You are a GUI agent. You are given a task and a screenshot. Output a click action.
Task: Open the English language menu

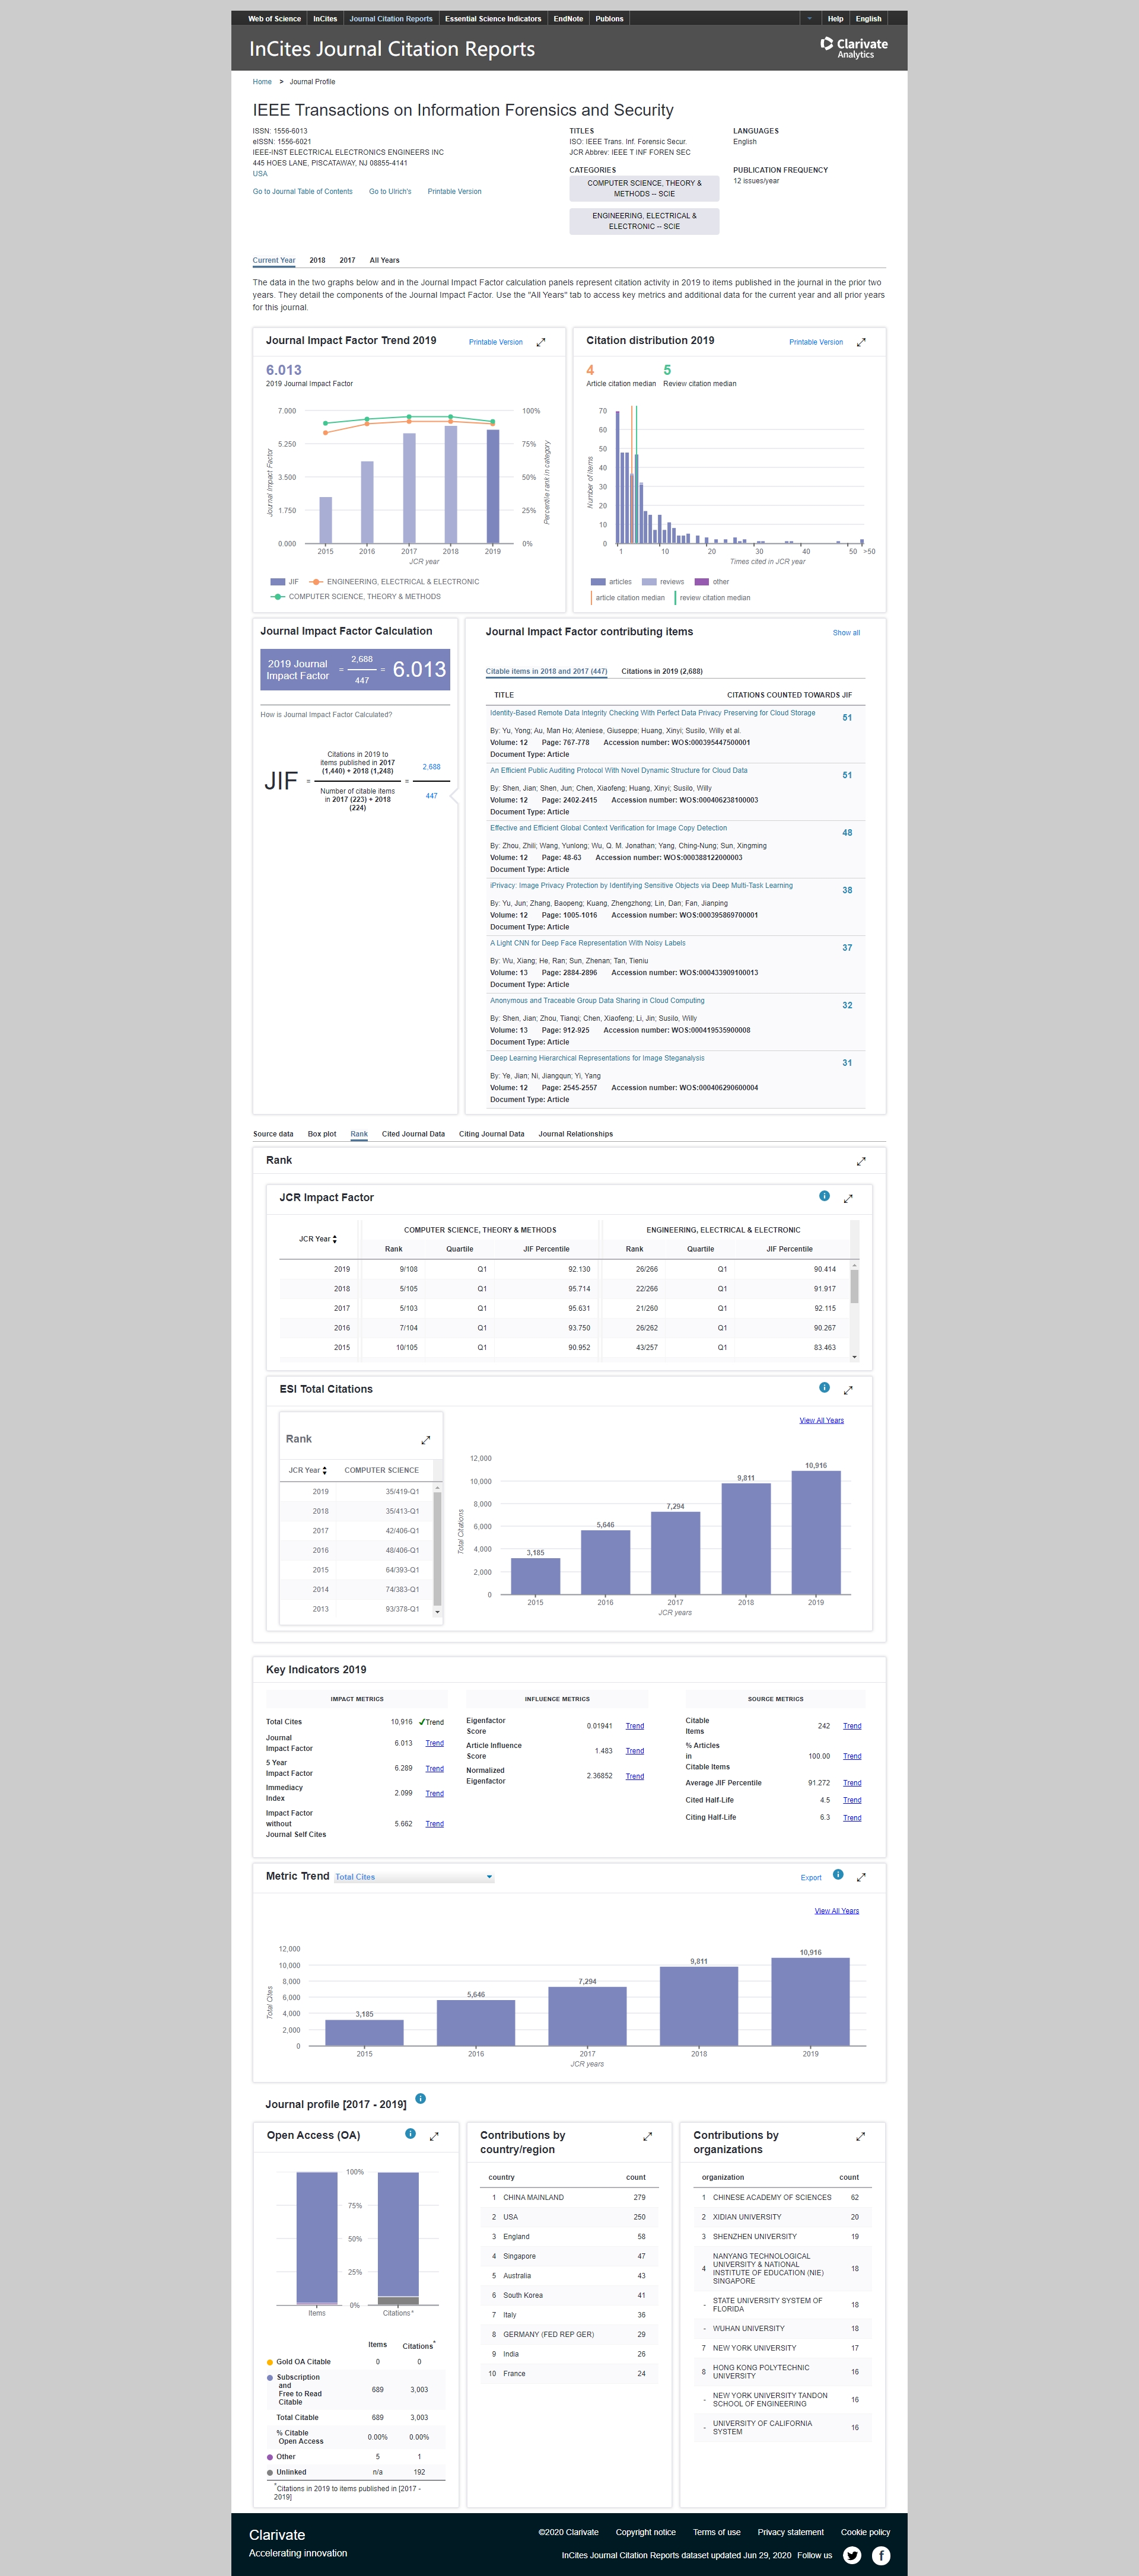point(868,18)
